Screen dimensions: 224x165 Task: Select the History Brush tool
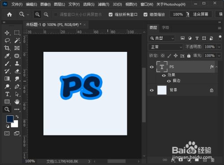coord(7,71)
